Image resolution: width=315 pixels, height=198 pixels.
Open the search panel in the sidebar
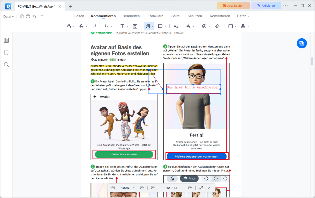click(x=7, y=65)
